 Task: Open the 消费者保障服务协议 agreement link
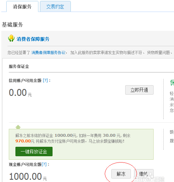(x=48, y=52)
